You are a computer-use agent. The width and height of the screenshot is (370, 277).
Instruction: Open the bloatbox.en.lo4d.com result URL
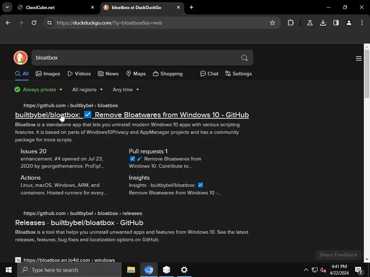point(69,260)
